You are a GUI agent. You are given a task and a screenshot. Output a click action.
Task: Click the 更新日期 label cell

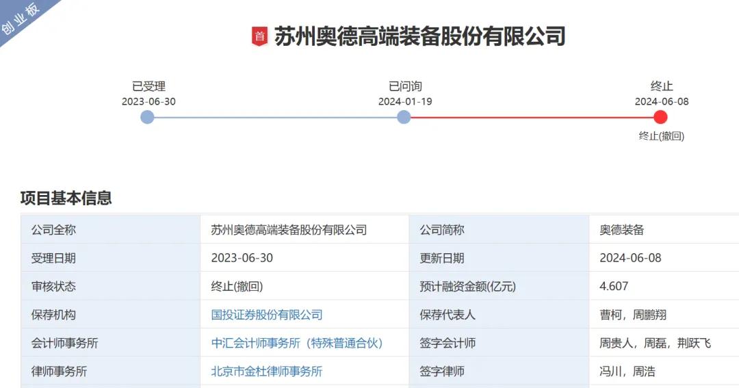coord(499,258)
